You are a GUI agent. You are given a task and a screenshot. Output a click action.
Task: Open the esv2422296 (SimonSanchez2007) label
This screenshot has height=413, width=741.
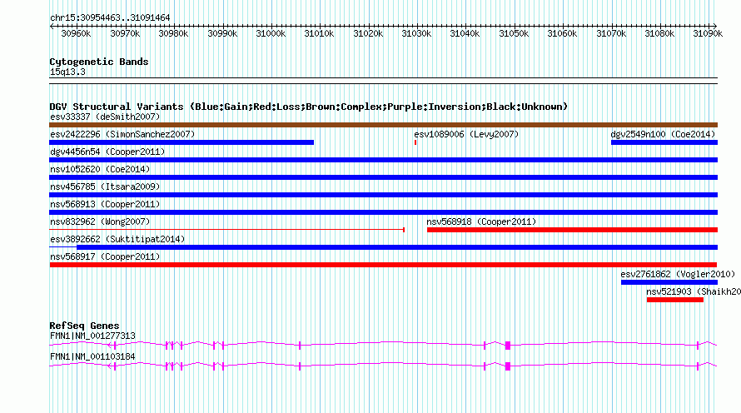click(x=122, y=134)
